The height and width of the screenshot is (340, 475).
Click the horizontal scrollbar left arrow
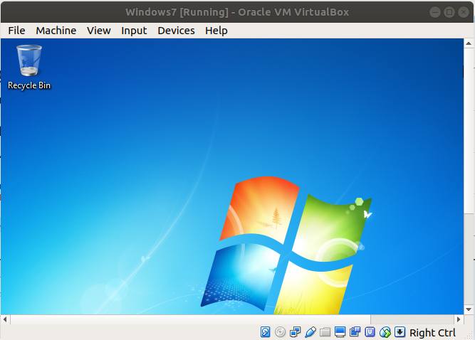click(x=5, y=319)
